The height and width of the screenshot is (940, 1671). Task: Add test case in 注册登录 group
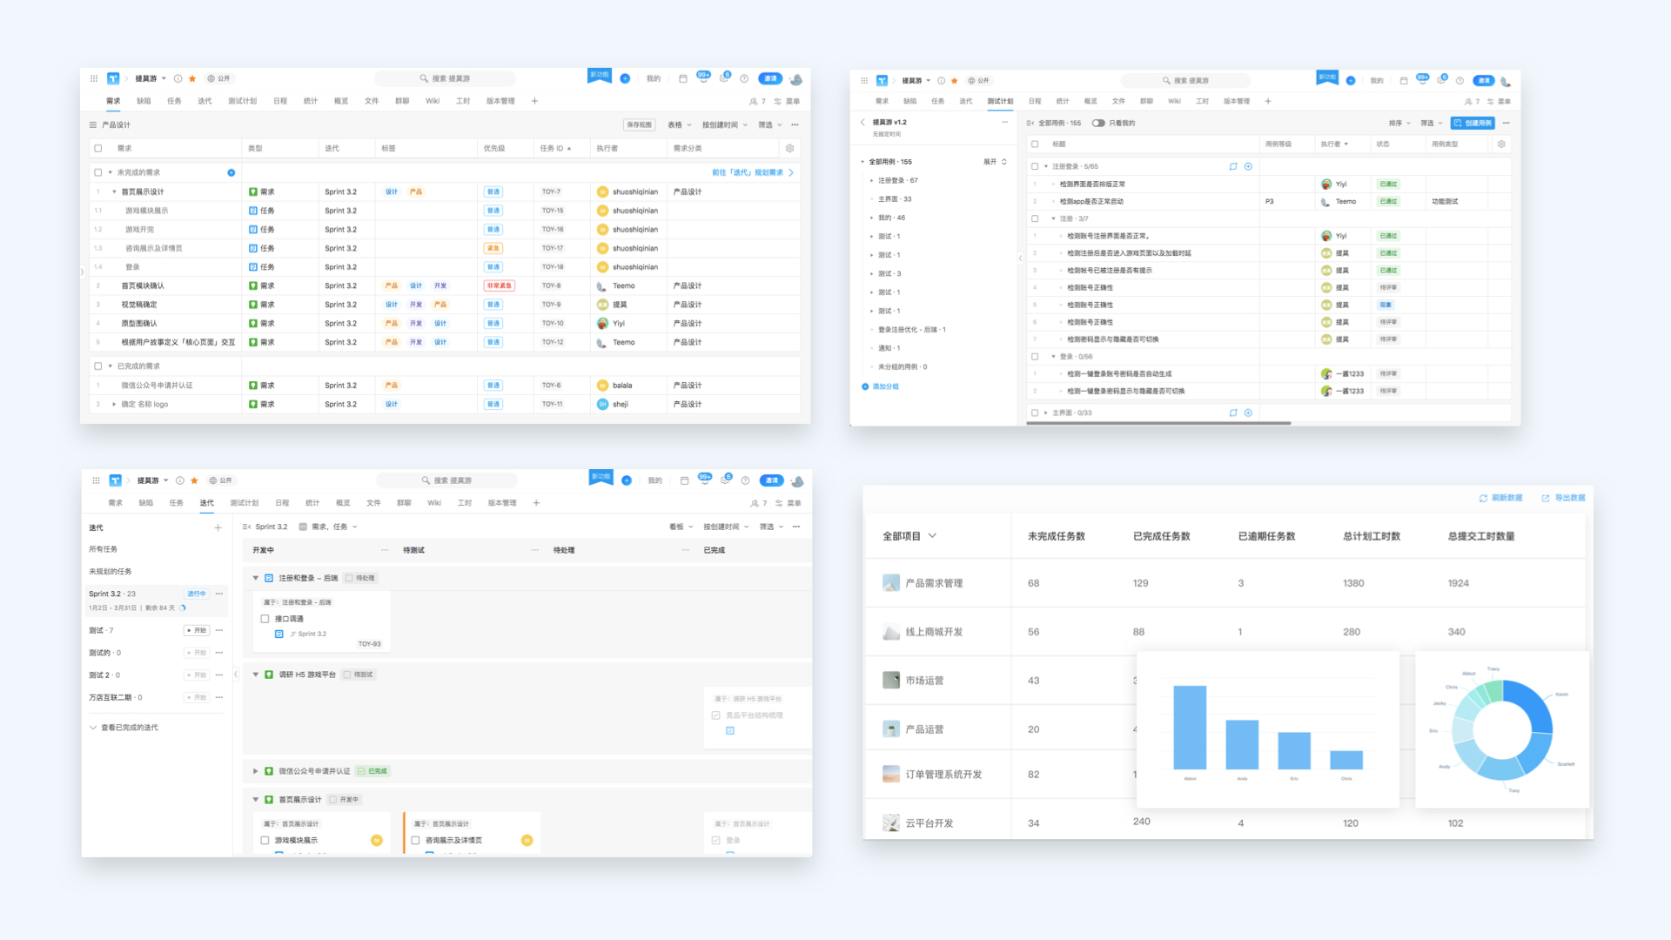[1248, 166]
